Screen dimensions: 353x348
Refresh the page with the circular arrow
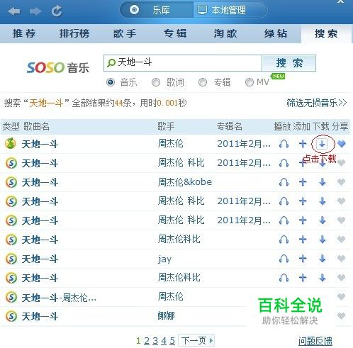[57, 11]
